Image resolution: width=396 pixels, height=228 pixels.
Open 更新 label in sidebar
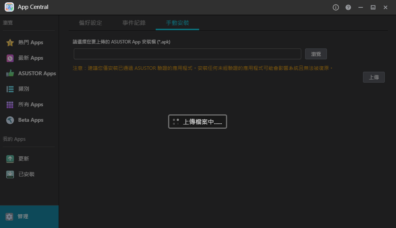click(x=23, y=159)
